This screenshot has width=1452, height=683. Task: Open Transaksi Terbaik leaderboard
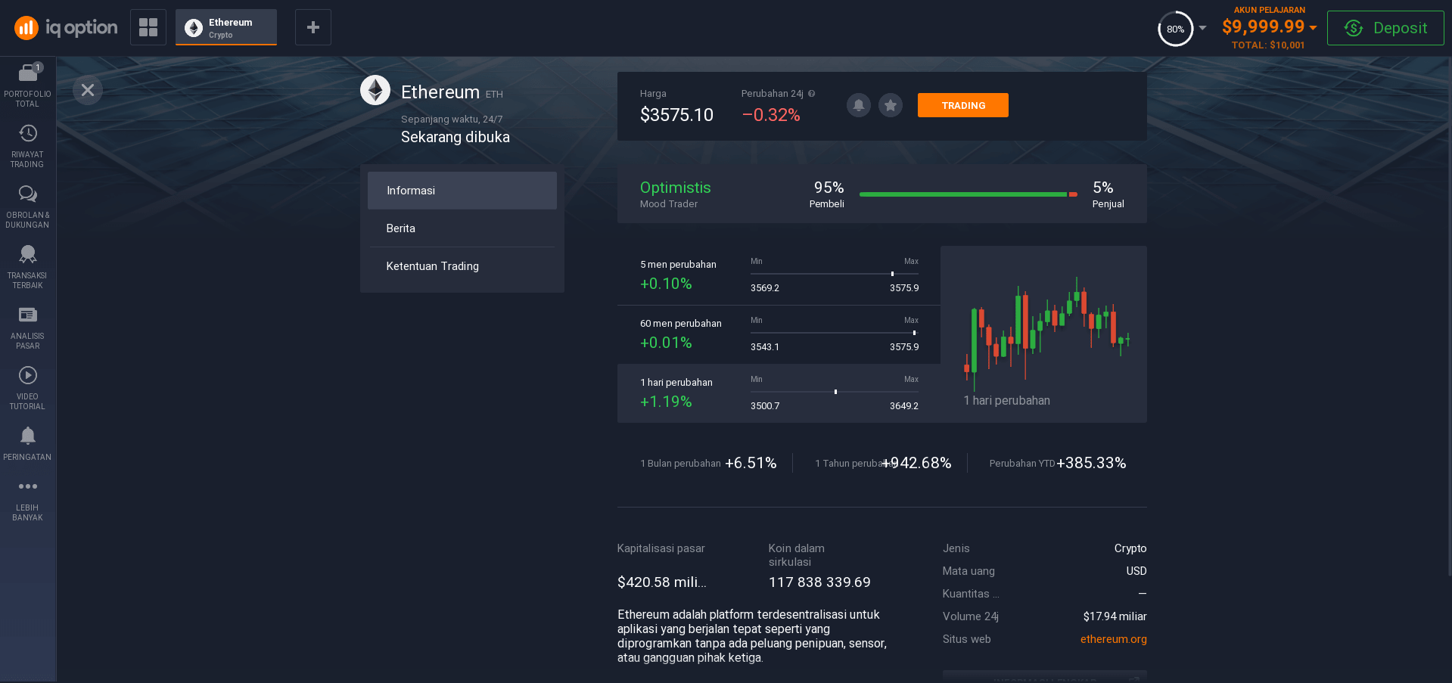tap(28, 267)
